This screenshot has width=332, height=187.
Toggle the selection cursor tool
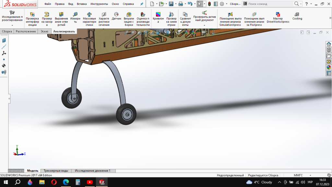200,4
